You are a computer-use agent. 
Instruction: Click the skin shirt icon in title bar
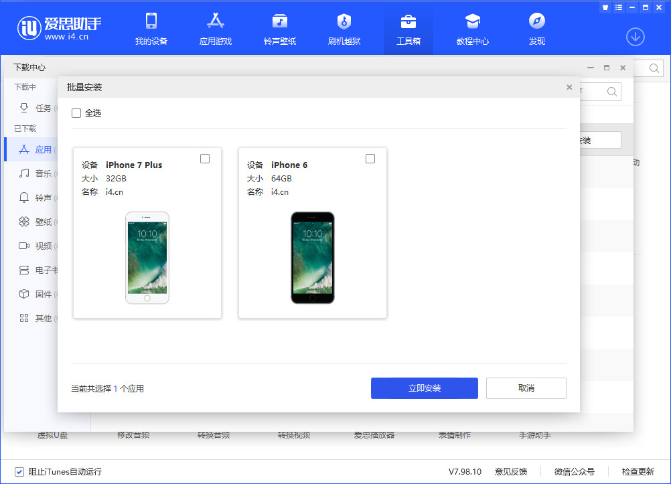point(605,7)
